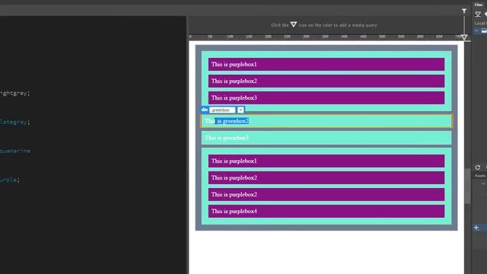Click the "quamarine" code line
This screenshot has height=274, width=487.
(x=15, y=151)
